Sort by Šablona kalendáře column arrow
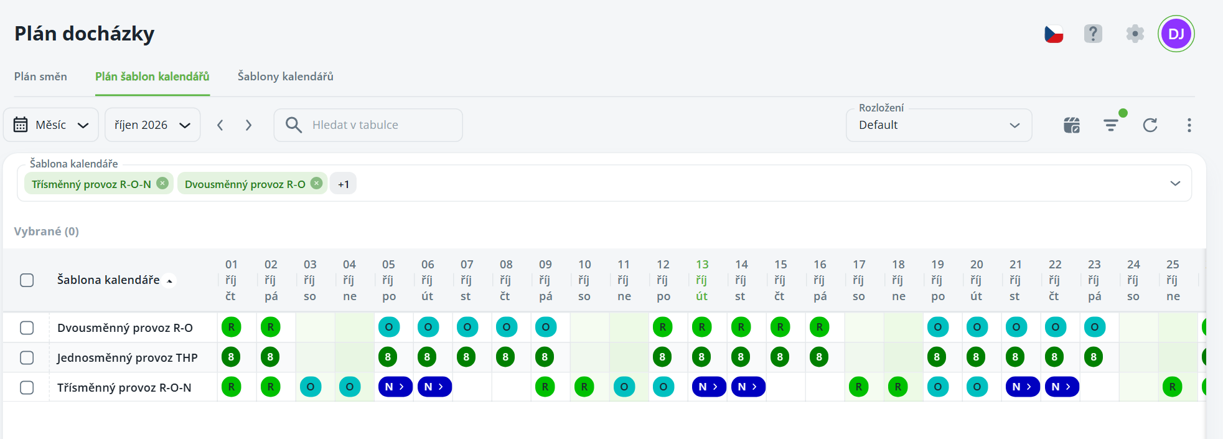1223x439 pixels. (x=169, y=281)
